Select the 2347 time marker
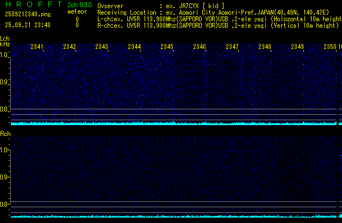Screen dimensions: 342x223 tap(232, 47)
